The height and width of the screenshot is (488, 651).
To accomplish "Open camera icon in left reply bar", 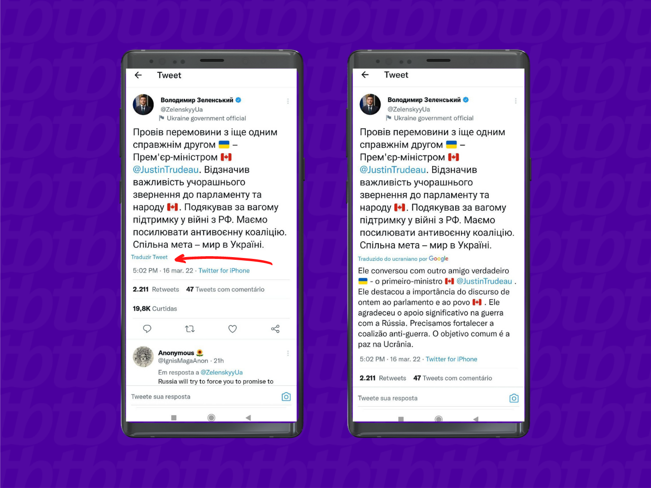I will (286, 396).
